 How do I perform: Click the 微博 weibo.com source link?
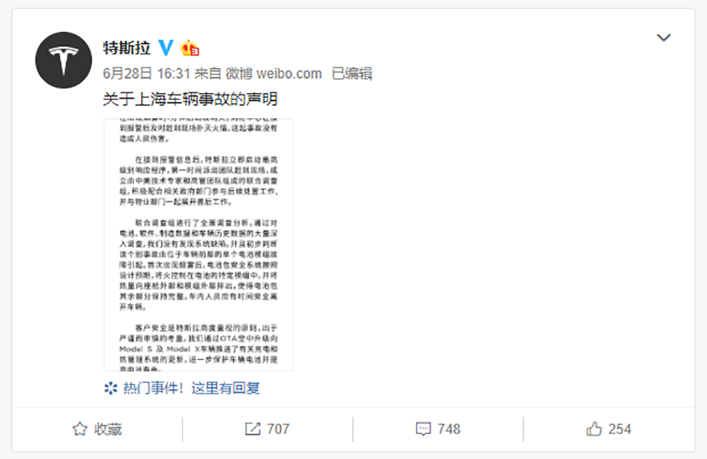pyautogui.click(x=274, y=73)
